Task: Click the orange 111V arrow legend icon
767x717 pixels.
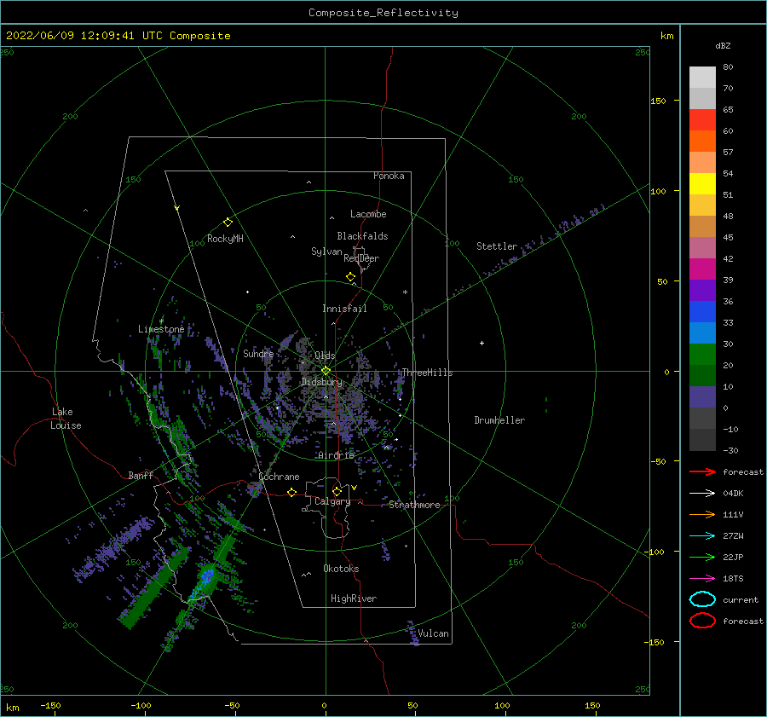Action: 702,514
